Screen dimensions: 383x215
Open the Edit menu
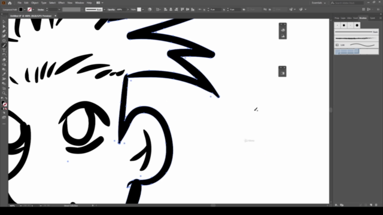click(x=26, y=3)
